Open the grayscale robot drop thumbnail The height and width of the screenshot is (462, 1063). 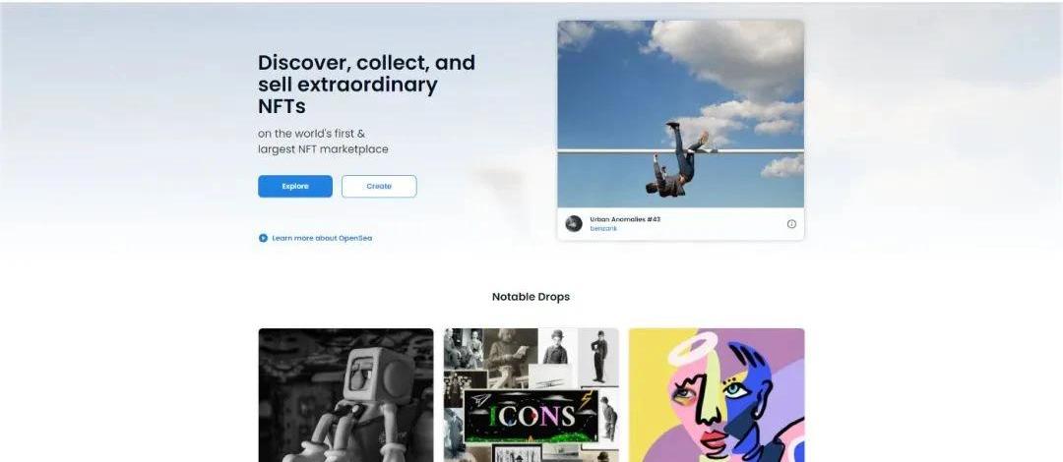345,395
